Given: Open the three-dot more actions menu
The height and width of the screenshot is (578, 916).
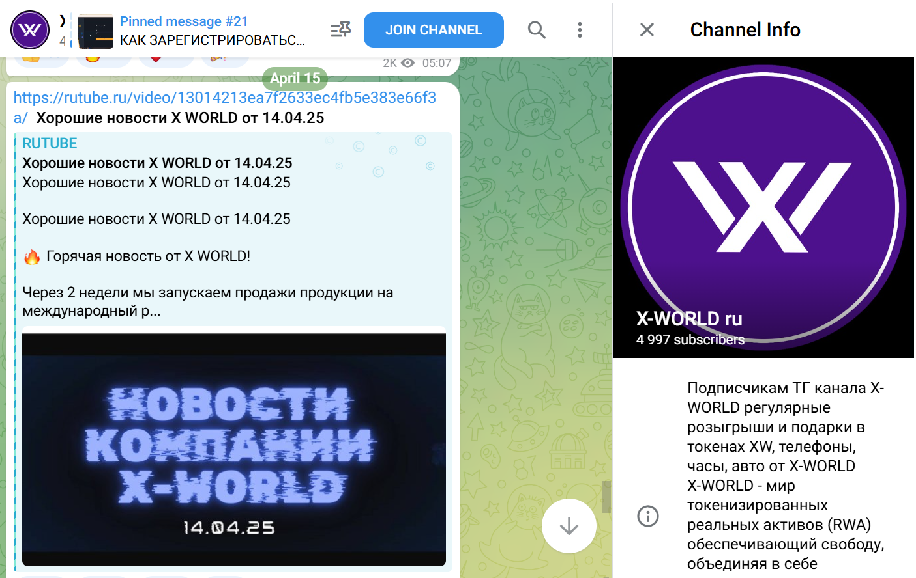Looking at the screenshot, I should tap(580, 30).
